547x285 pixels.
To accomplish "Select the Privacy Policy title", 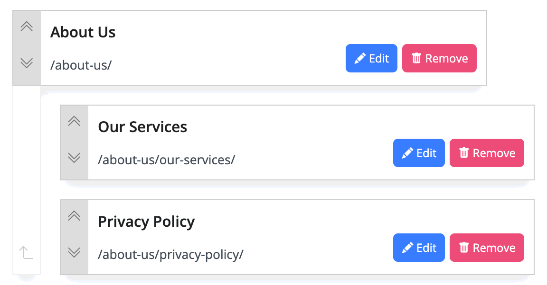I will pyautogui.click(x=146, y=222).
